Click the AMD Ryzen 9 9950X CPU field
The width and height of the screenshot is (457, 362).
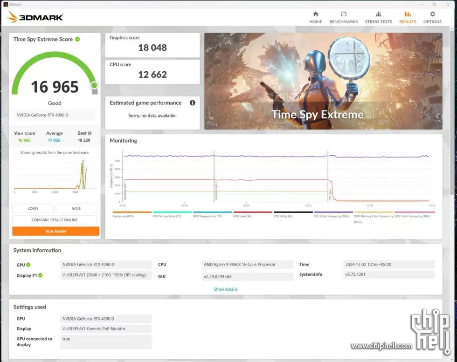point(248,265)
